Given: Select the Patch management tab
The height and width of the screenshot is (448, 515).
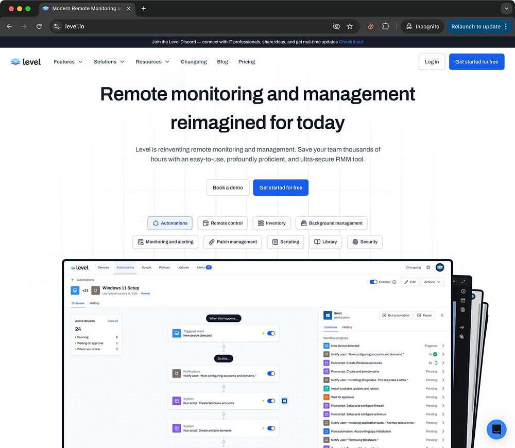Looking at the screenshot, I should (x=233, y=242).
